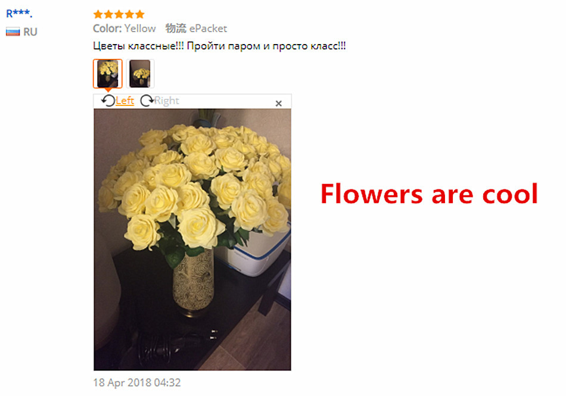Click the RU country label

(x=30, y=32)
